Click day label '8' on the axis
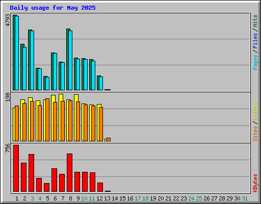The width and height of the screenshot is (261, 204). pos(70,198)
